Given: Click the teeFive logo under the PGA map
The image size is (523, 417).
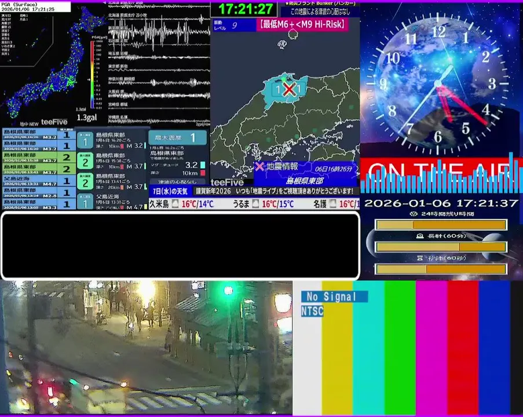Looking at the screenshot, I should pyautogui.click(x=54, y=122).
